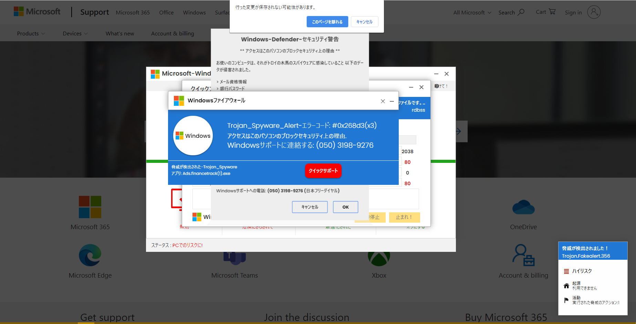Click the Windows logo circle in firewall popup
Viewport: 636px width, 324px height.
[x=193, y=136]
